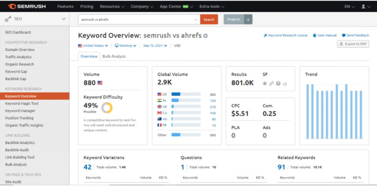The height and width of the screenshot is (186, 377).
Task: Open the Desktop device dropdown
Action: 126,46
